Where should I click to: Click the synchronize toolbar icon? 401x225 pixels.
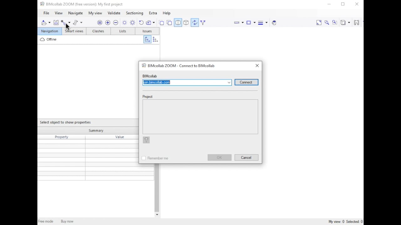click(x=75, y=22)
